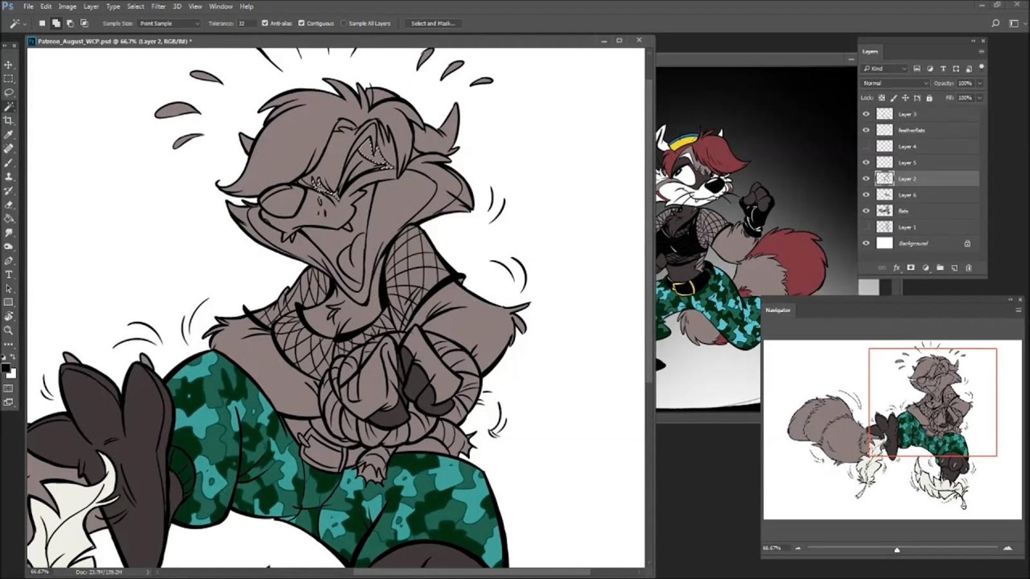Enable Sample All Layers checkbox
Screen dimensions: 1030x579
[x=344, y=23]
